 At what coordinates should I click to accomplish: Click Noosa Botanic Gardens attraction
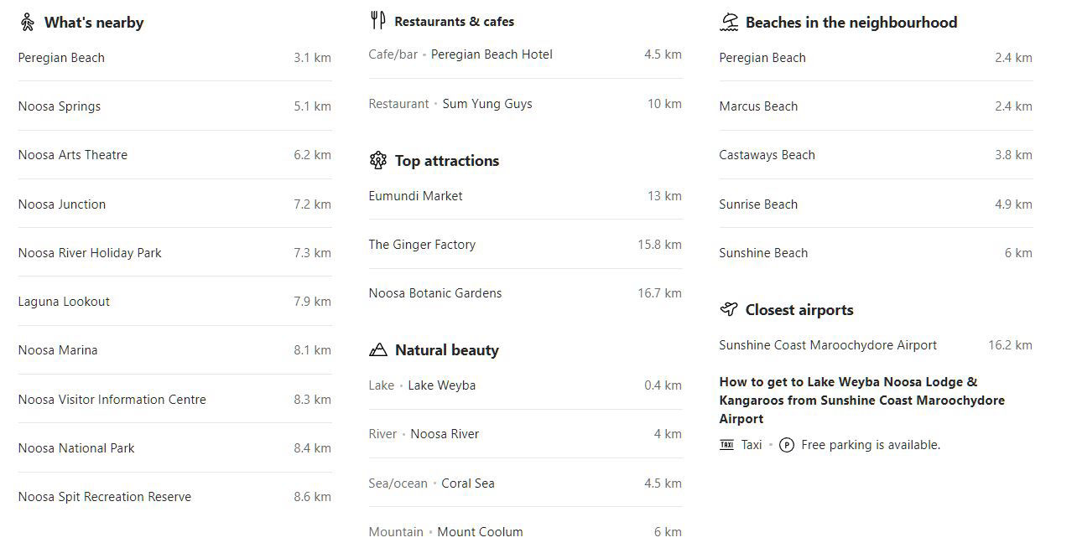coord(434,293)
